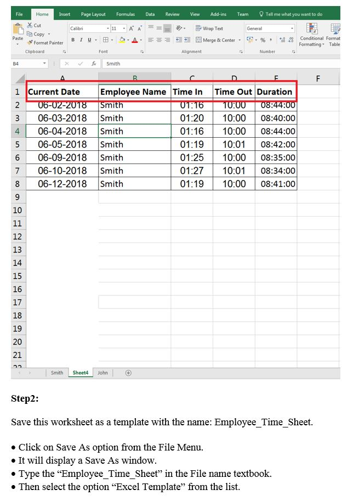Set Middle Align for cell text
Screen dimensions: 359x501
(159, 28)
